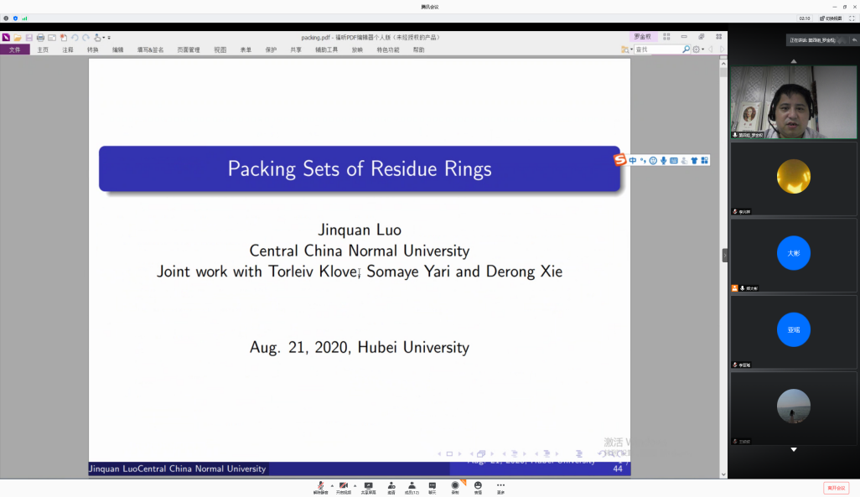Open the 共享屏幕 share screen option
This screenshot has height=497, width=860.
[368, 486]
